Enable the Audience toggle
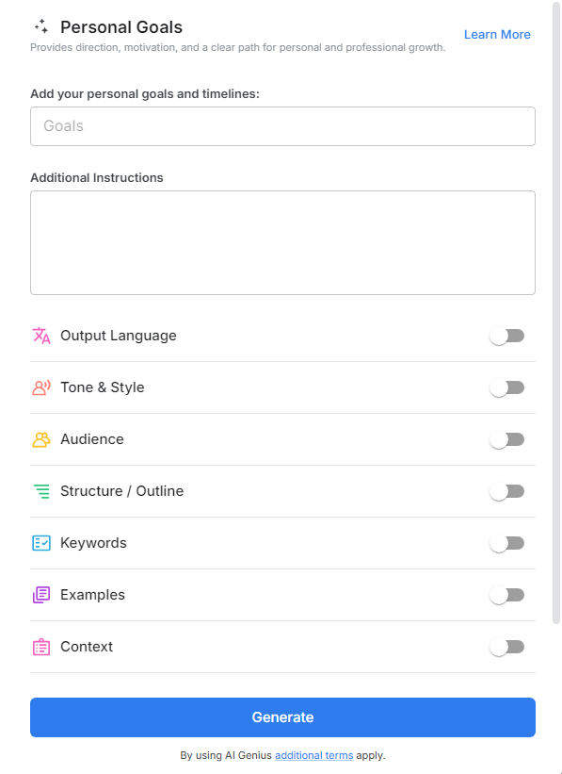The image size is (562, 774). (x=507, y=439)
